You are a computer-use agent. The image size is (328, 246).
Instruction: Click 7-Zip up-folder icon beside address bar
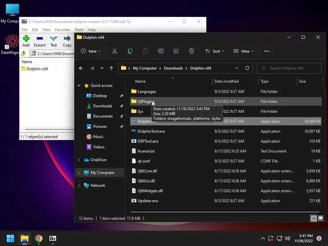23,53
